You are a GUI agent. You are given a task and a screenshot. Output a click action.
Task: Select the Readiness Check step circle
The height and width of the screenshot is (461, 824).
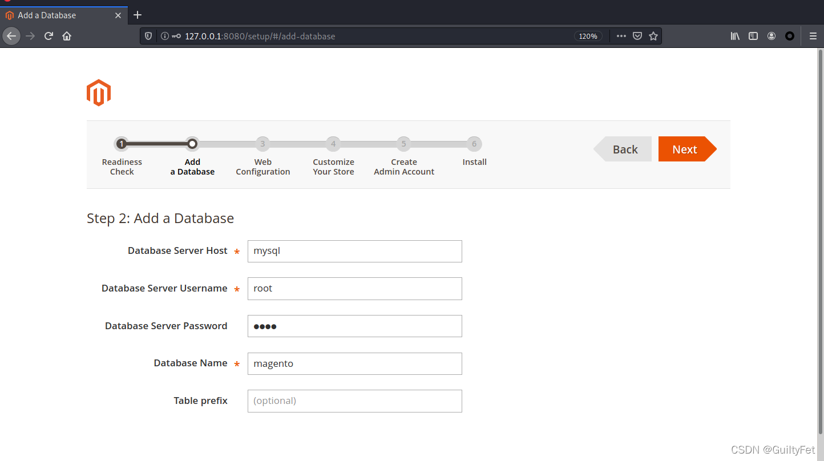point(122,144)
